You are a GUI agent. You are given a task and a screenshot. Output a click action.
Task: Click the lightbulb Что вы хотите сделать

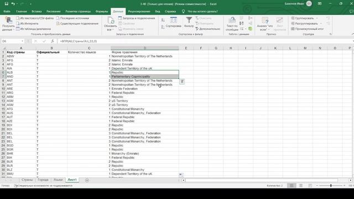click(183, 11)
